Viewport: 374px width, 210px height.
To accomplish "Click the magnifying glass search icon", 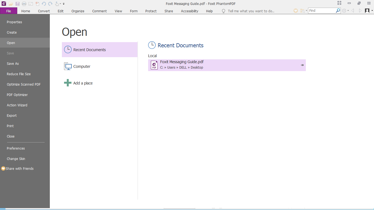I will [x=338, y=11].
